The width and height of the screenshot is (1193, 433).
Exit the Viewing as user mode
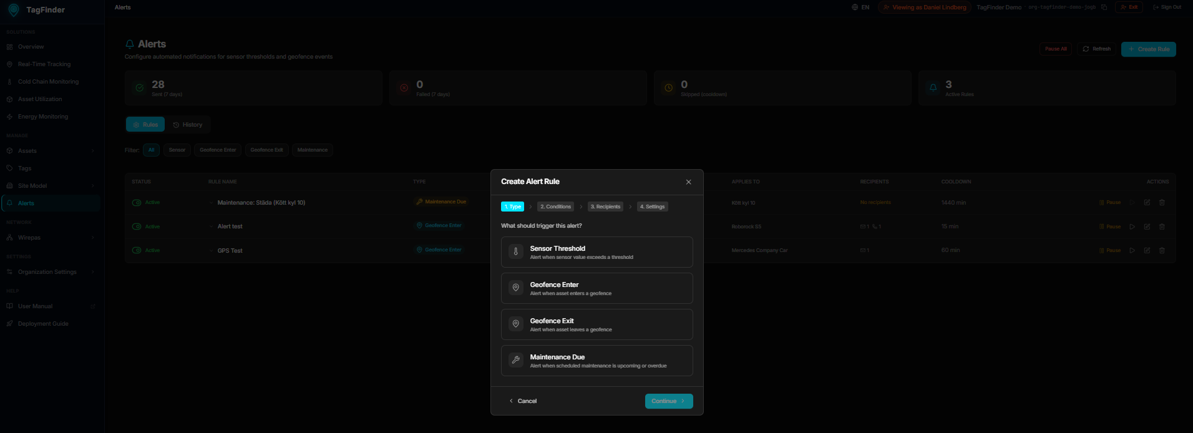pos(1129,7)
